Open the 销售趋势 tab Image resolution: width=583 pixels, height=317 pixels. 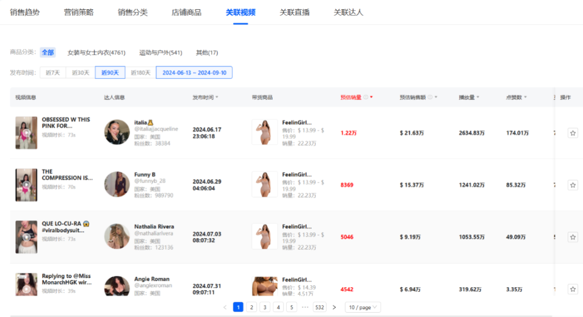point(25,12)
